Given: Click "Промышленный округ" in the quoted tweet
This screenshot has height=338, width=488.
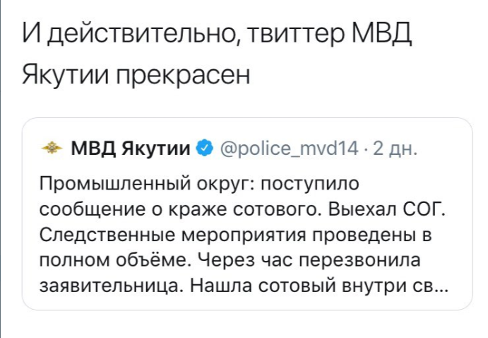Looking at the screenshot, I should (x=140, y=185).
